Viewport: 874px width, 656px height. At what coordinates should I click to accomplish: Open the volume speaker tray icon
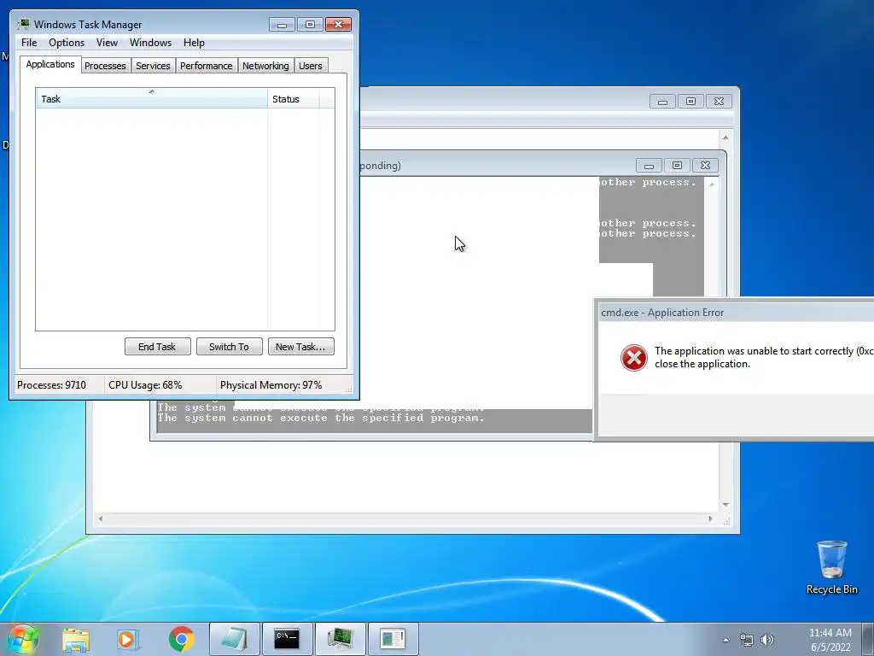click(x=767, y=640)
